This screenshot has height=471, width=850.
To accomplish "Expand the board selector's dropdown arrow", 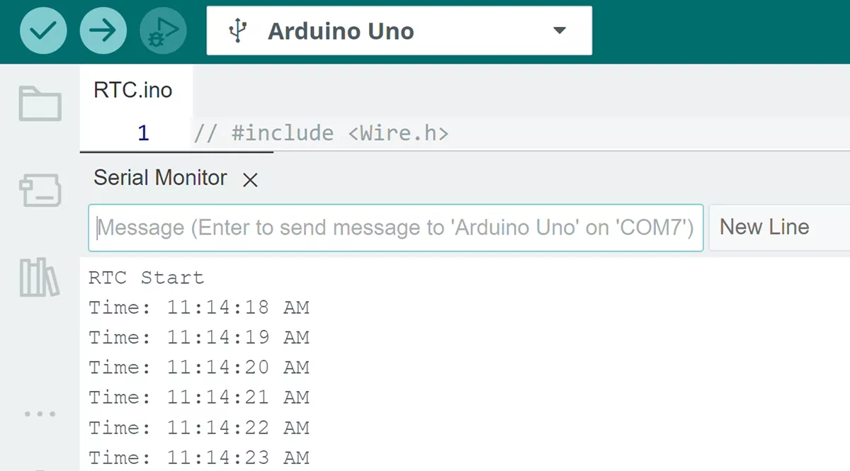I will [560, 30].
